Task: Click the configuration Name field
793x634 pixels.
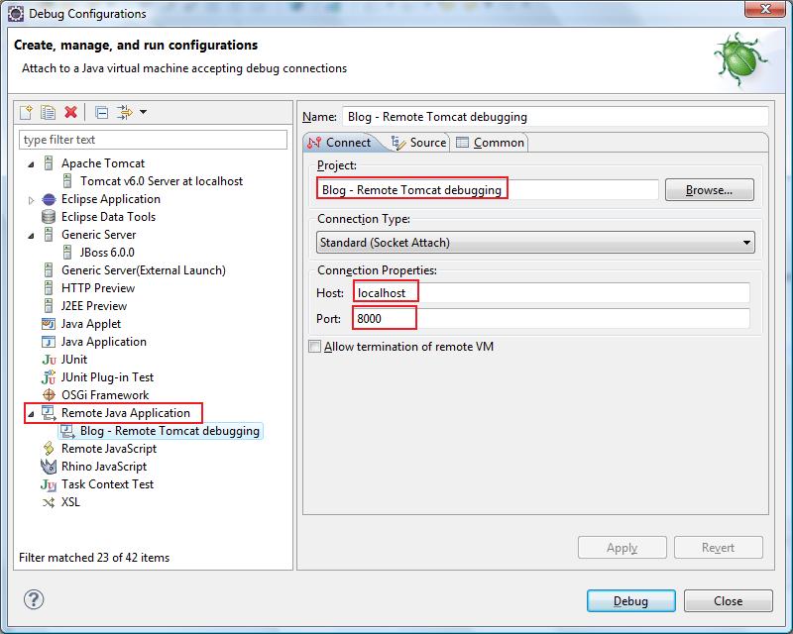Action: (555, 117)
